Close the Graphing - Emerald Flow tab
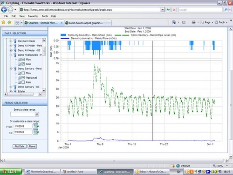This screenshot has width=233, height=175. coord(62,23)
